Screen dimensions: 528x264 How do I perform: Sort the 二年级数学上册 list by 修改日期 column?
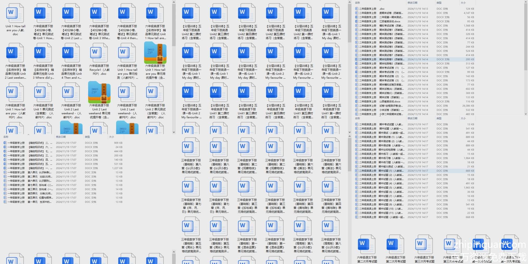pos(412,3)
